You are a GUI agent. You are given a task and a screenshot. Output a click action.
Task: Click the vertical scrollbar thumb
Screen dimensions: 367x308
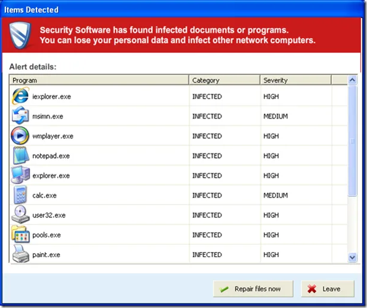click(353, 141)
